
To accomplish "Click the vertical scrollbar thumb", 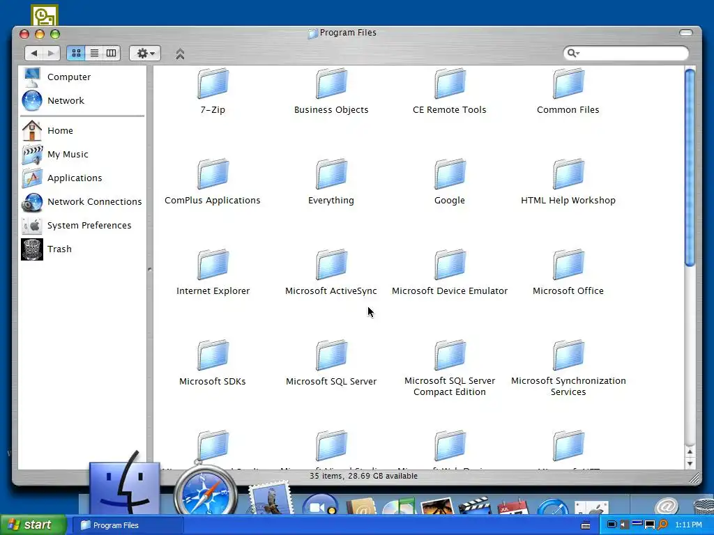I will pos(690,167).
